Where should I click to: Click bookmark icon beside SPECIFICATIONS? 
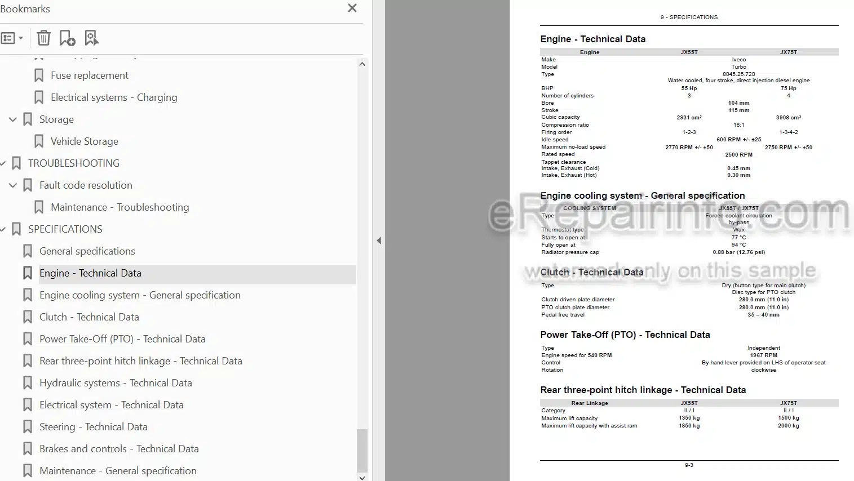click(x=16, y=229)
